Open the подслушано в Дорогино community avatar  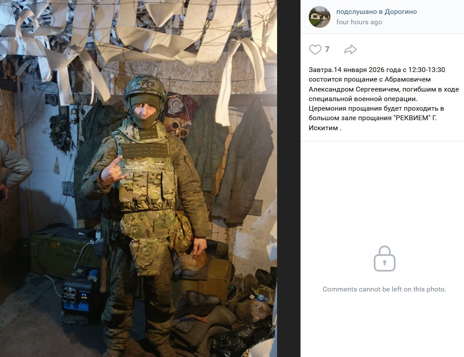tap(319, 17)
